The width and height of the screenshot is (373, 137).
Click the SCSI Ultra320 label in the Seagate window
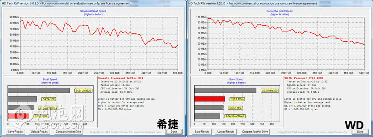tap(83, 90)
